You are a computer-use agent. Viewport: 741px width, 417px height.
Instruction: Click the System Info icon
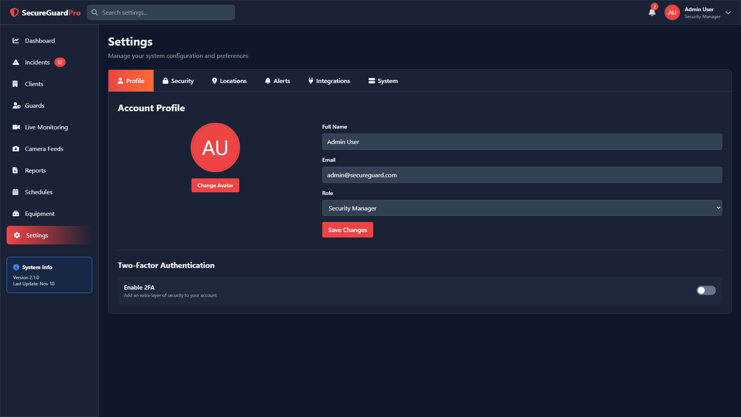pyautogui.click(x=16, y=267)
